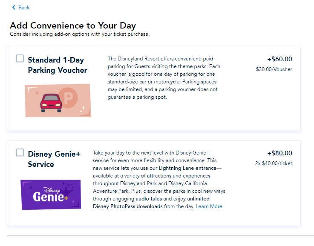
Task: Select the Disney Genie+ Service title
Action: (54, 159)
